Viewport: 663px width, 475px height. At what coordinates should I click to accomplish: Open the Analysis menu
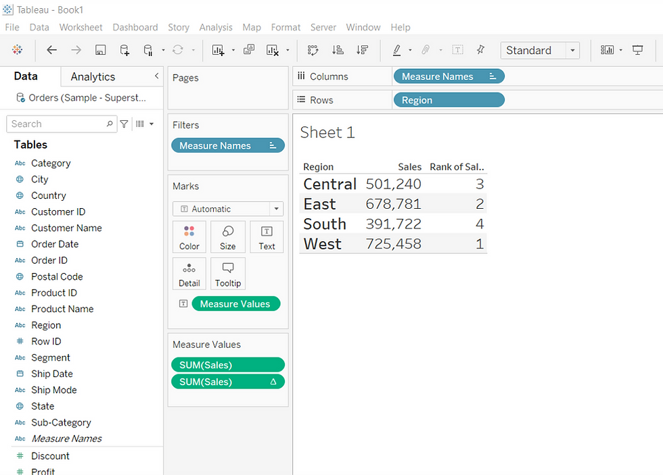click(x=216, y=28)
